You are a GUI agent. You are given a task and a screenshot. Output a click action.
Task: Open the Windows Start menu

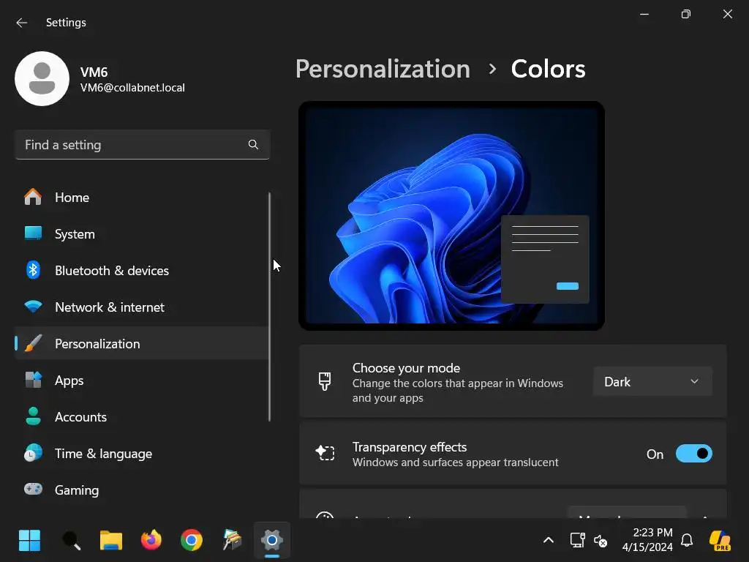(29, 541)
